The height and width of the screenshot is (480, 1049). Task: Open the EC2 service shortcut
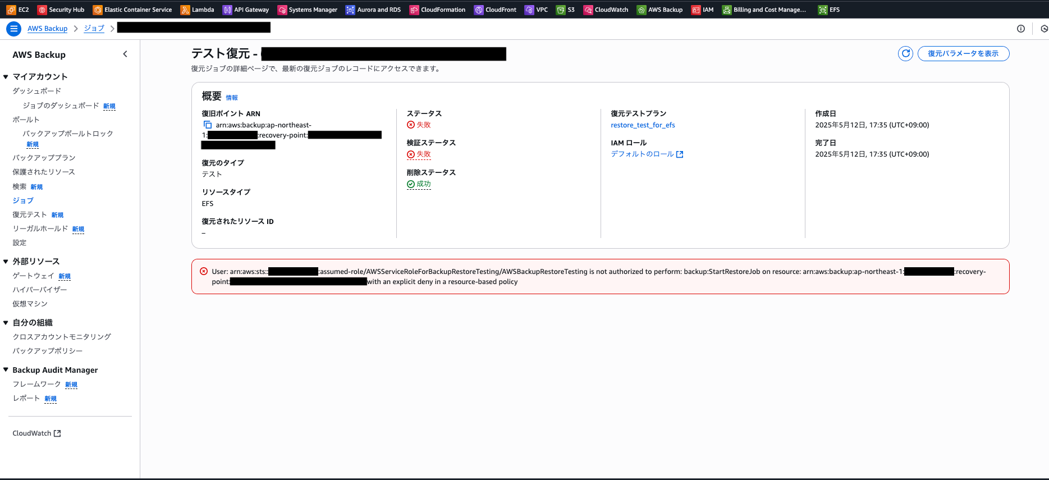click(17, 10)
